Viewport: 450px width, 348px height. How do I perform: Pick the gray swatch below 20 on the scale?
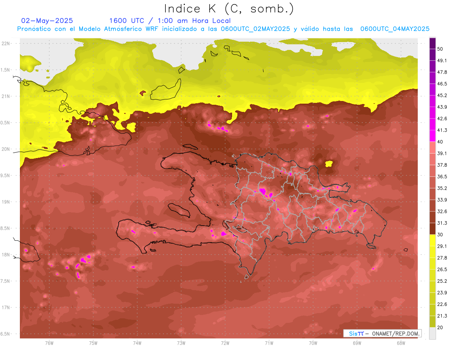click(432, 333)
